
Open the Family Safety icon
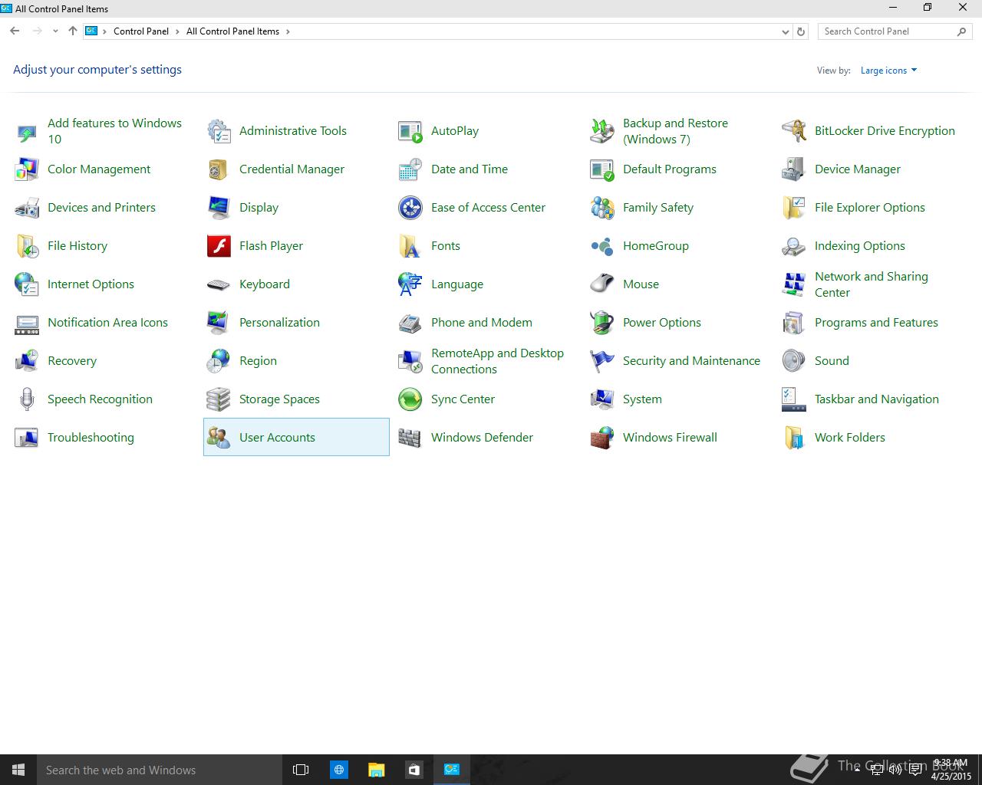tap(602, 208)
